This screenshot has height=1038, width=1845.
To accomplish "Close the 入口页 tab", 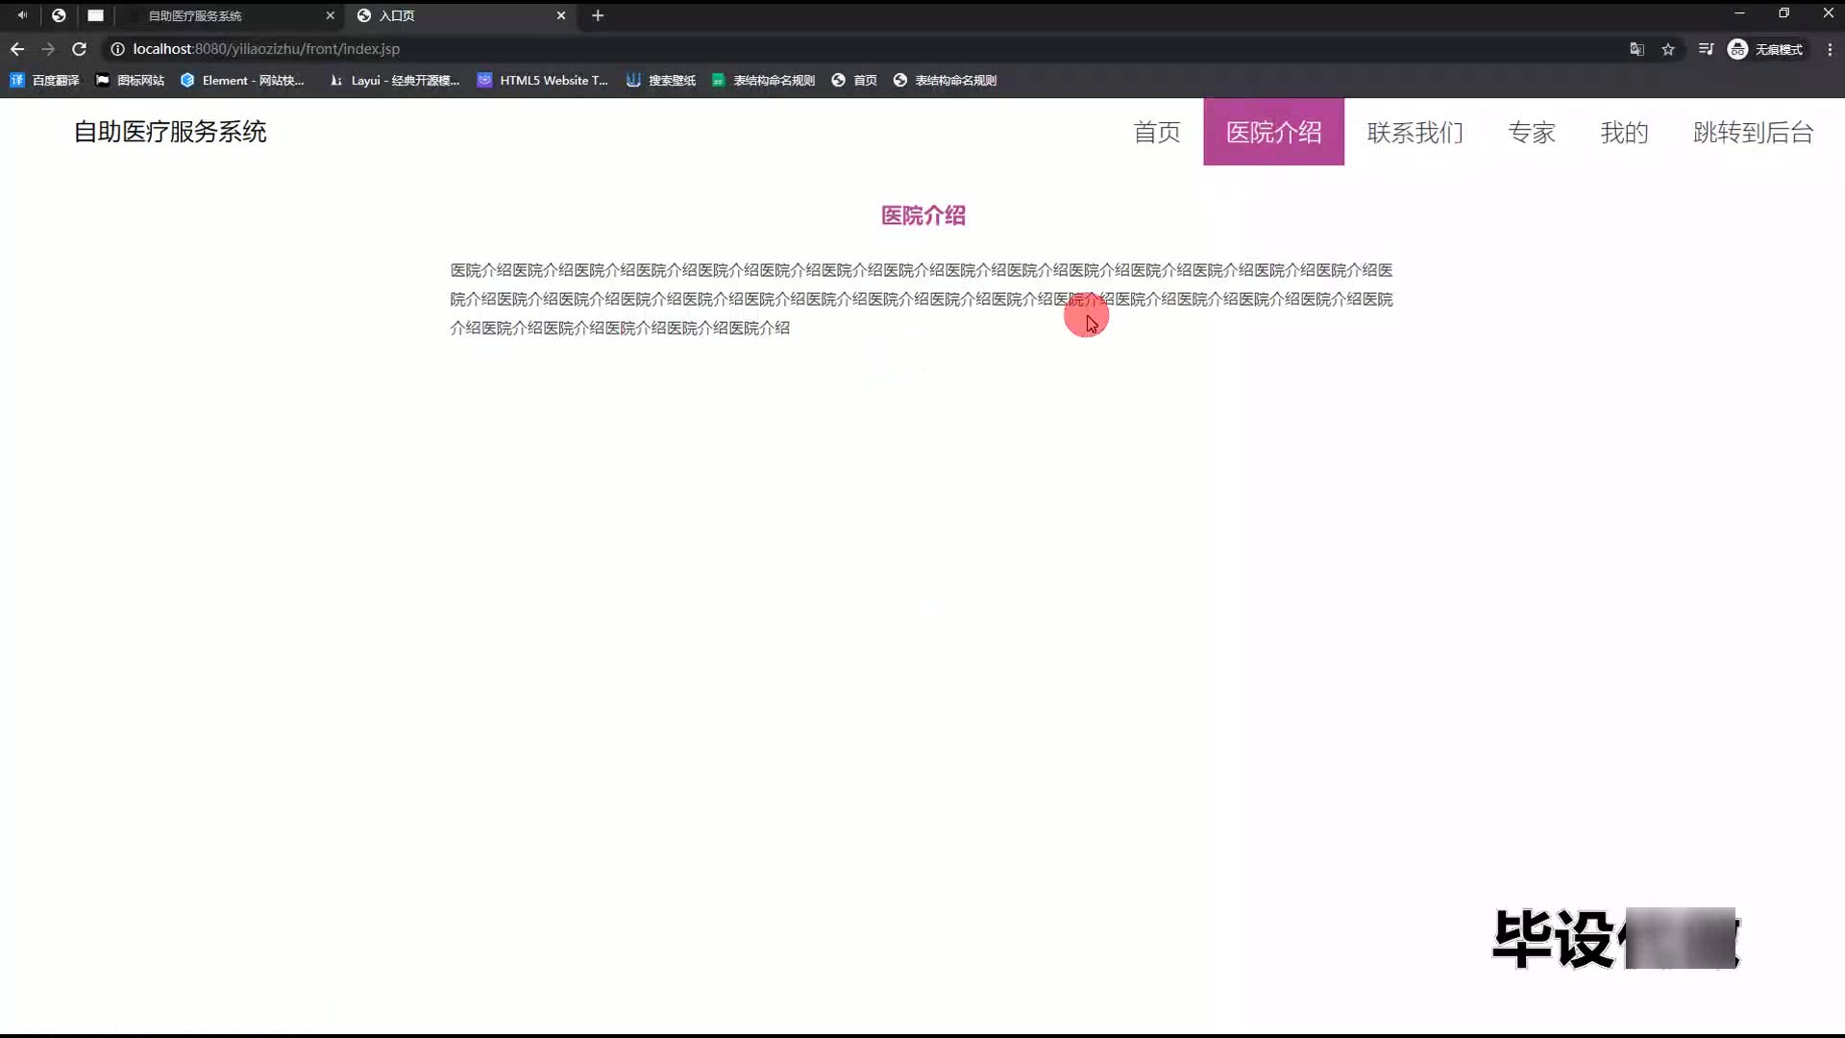I will point(561,15).
